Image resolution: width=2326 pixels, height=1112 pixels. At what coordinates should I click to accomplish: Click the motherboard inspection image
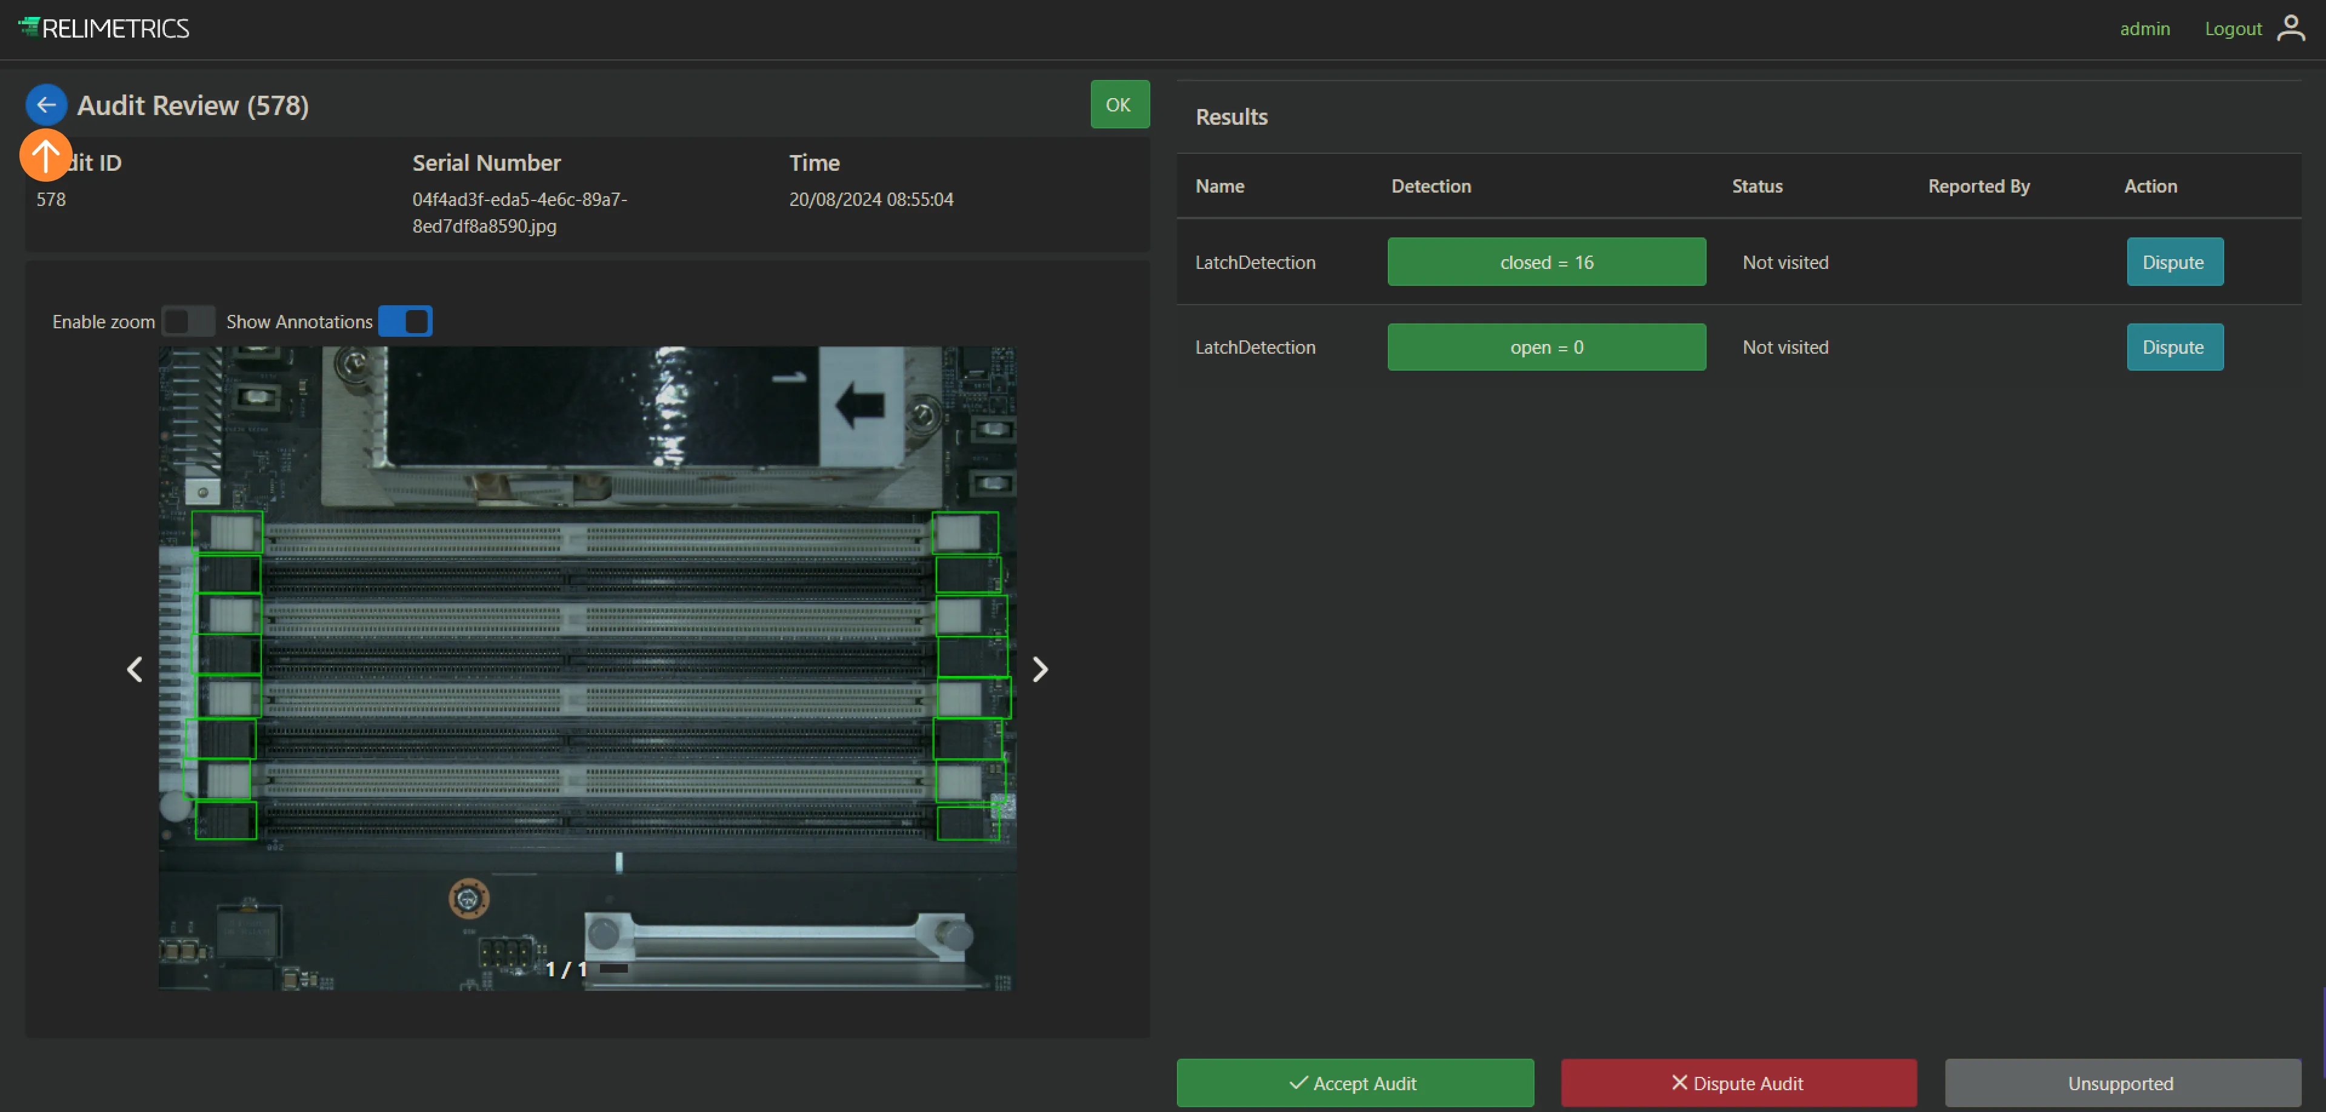point(588,669)
